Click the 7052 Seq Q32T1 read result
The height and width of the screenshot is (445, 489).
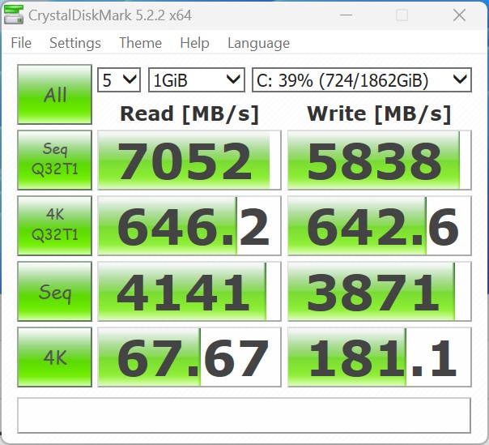click(x=189, y=160)
